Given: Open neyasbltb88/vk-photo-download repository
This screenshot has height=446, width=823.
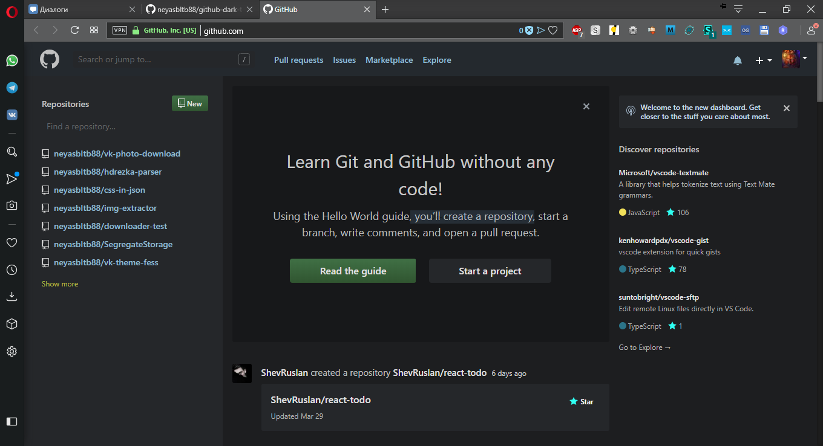Looking at the screenshot, I should click(117, 154).
